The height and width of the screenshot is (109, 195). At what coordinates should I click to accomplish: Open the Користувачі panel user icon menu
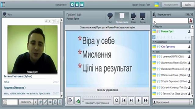pyautogui.click(x=154, y=14)
